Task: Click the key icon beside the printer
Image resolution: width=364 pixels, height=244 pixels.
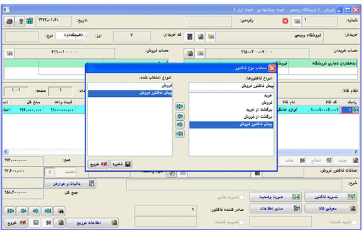Action: 20,21
